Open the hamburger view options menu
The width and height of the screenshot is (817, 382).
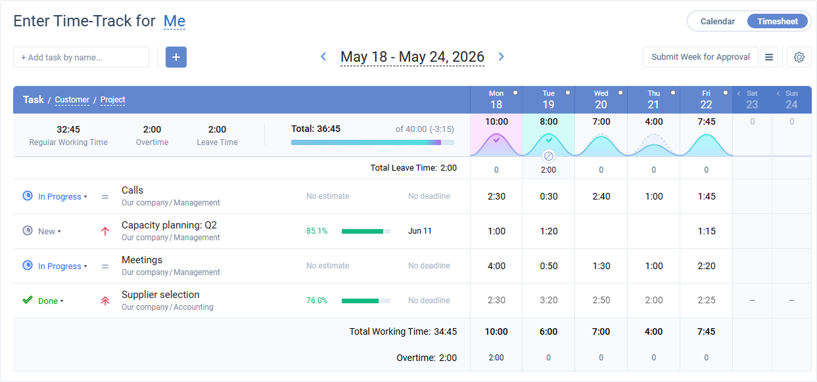tap(769, 57)
